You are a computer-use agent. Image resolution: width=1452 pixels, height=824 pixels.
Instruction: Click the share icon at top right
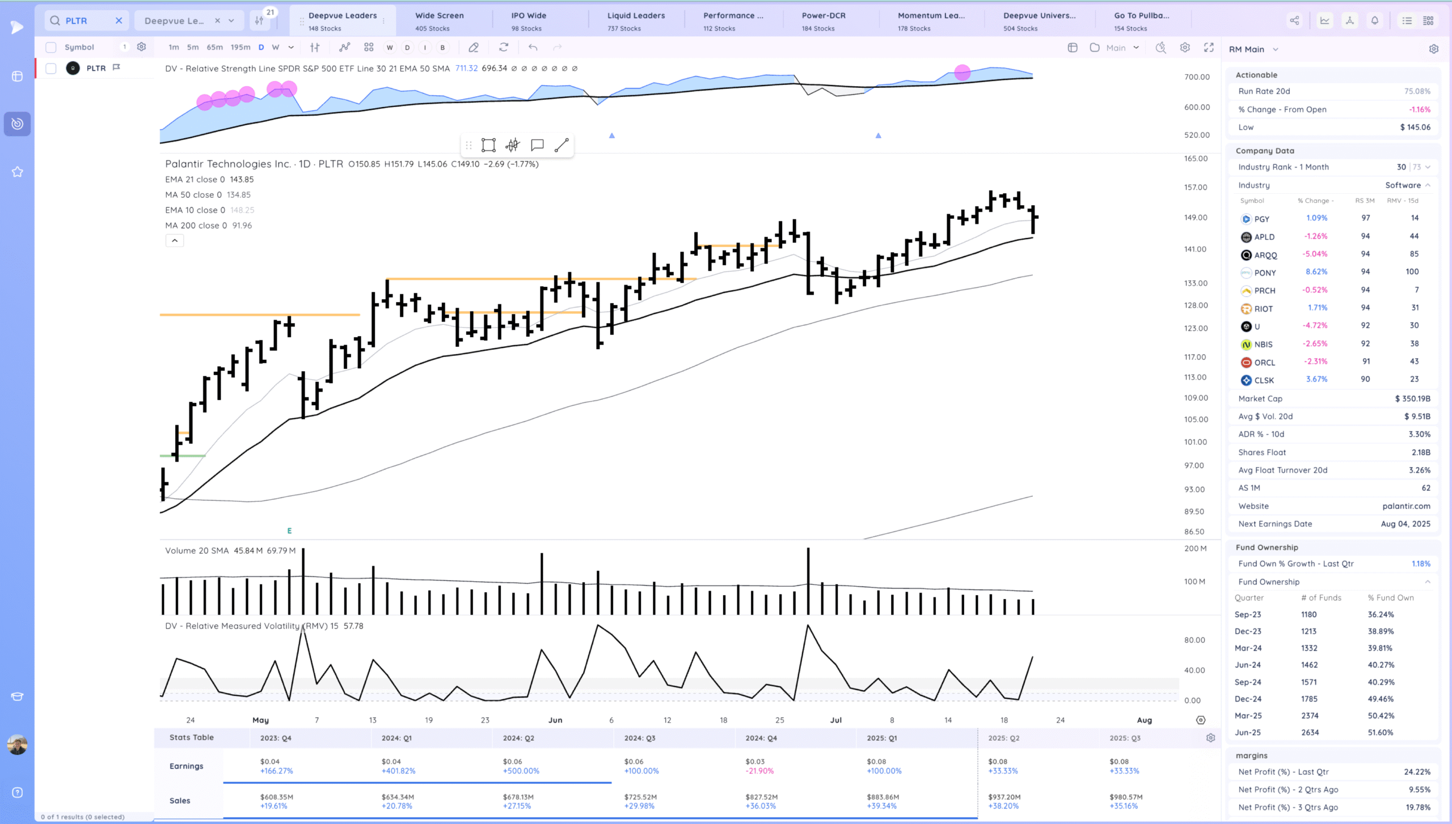[1294, 21]
